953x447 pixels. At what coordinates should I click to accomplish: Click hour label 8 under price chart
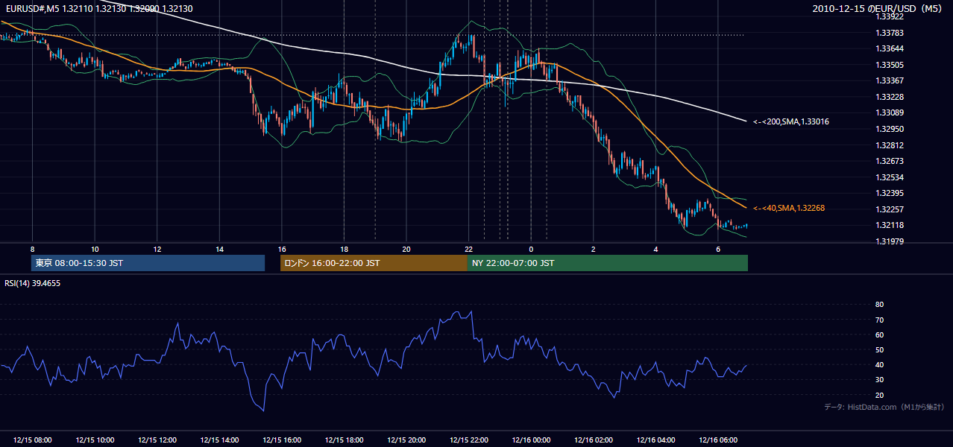[x=32, y=249]
